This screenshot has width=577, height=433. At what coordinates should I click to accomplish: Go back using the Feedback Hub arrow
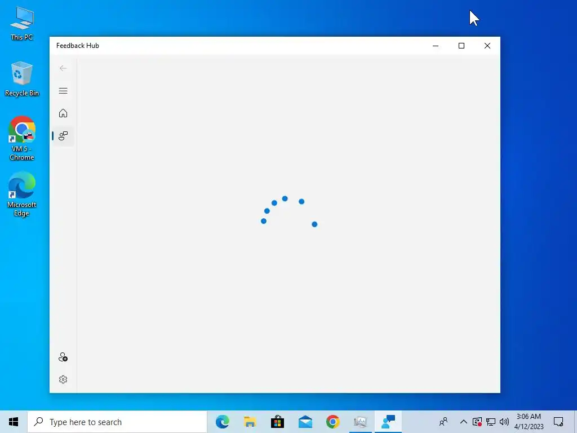[63, 68]
